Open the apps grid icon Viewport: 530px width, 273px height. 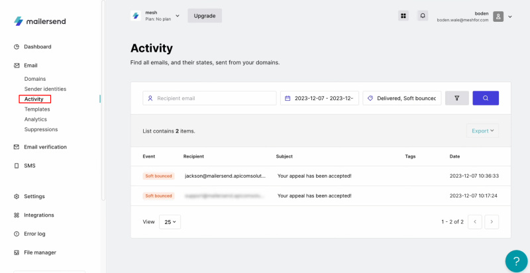[403, 16]
